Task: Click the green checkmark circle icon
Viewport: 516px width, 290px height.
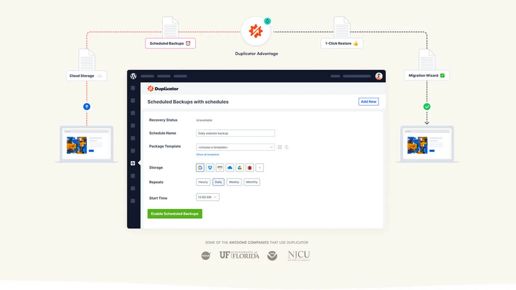Action: coord(427,107)
